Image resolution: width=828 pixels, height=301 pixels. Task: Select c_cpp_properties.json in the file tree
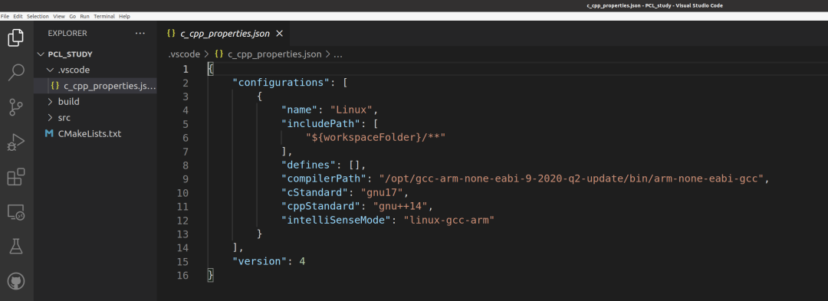(x=95, y=85)
